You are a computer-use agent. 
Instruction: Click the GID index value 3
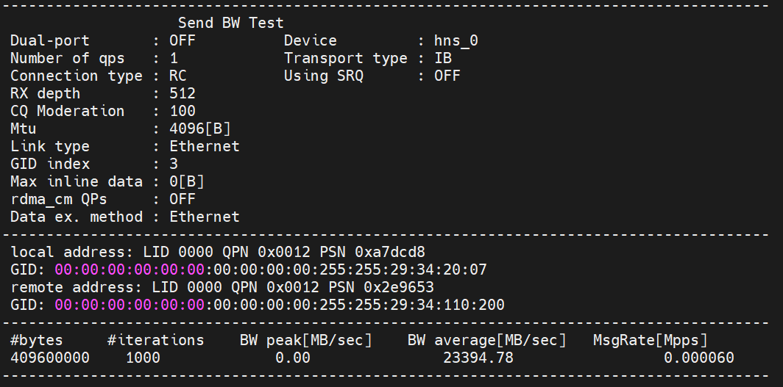coord(174,164)
